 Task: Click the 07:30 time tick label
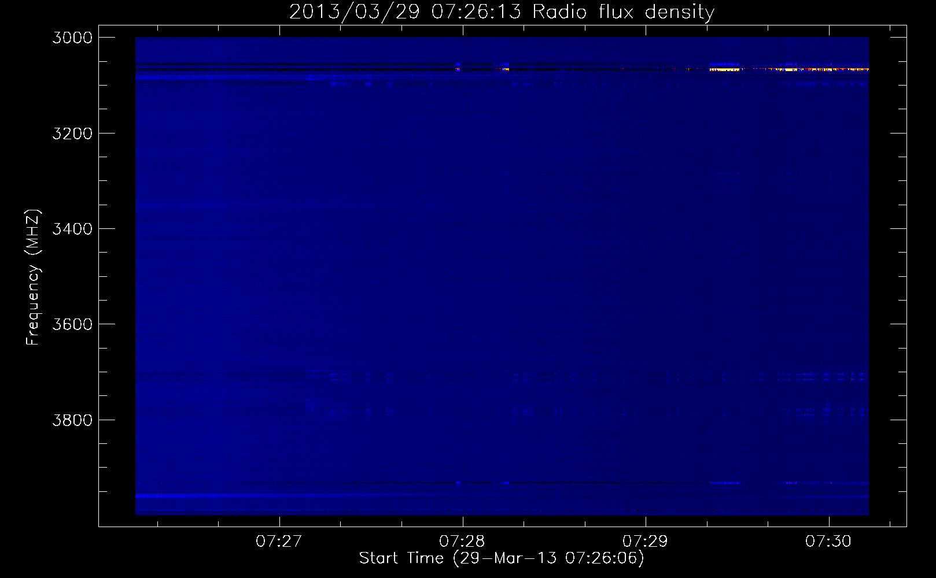(828, 542)
